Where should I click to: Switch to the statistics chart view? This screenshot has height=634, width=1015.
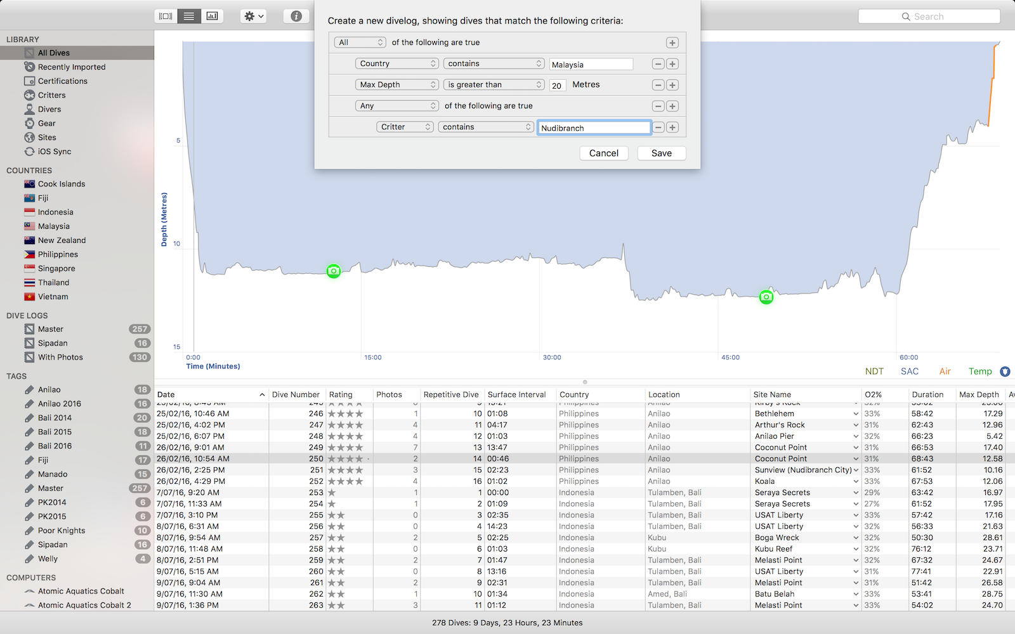[x=213, y=16]
